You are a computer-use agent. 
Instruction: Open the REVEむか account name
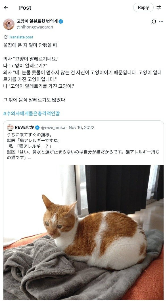pyautogui.click(x=24, y=127)
